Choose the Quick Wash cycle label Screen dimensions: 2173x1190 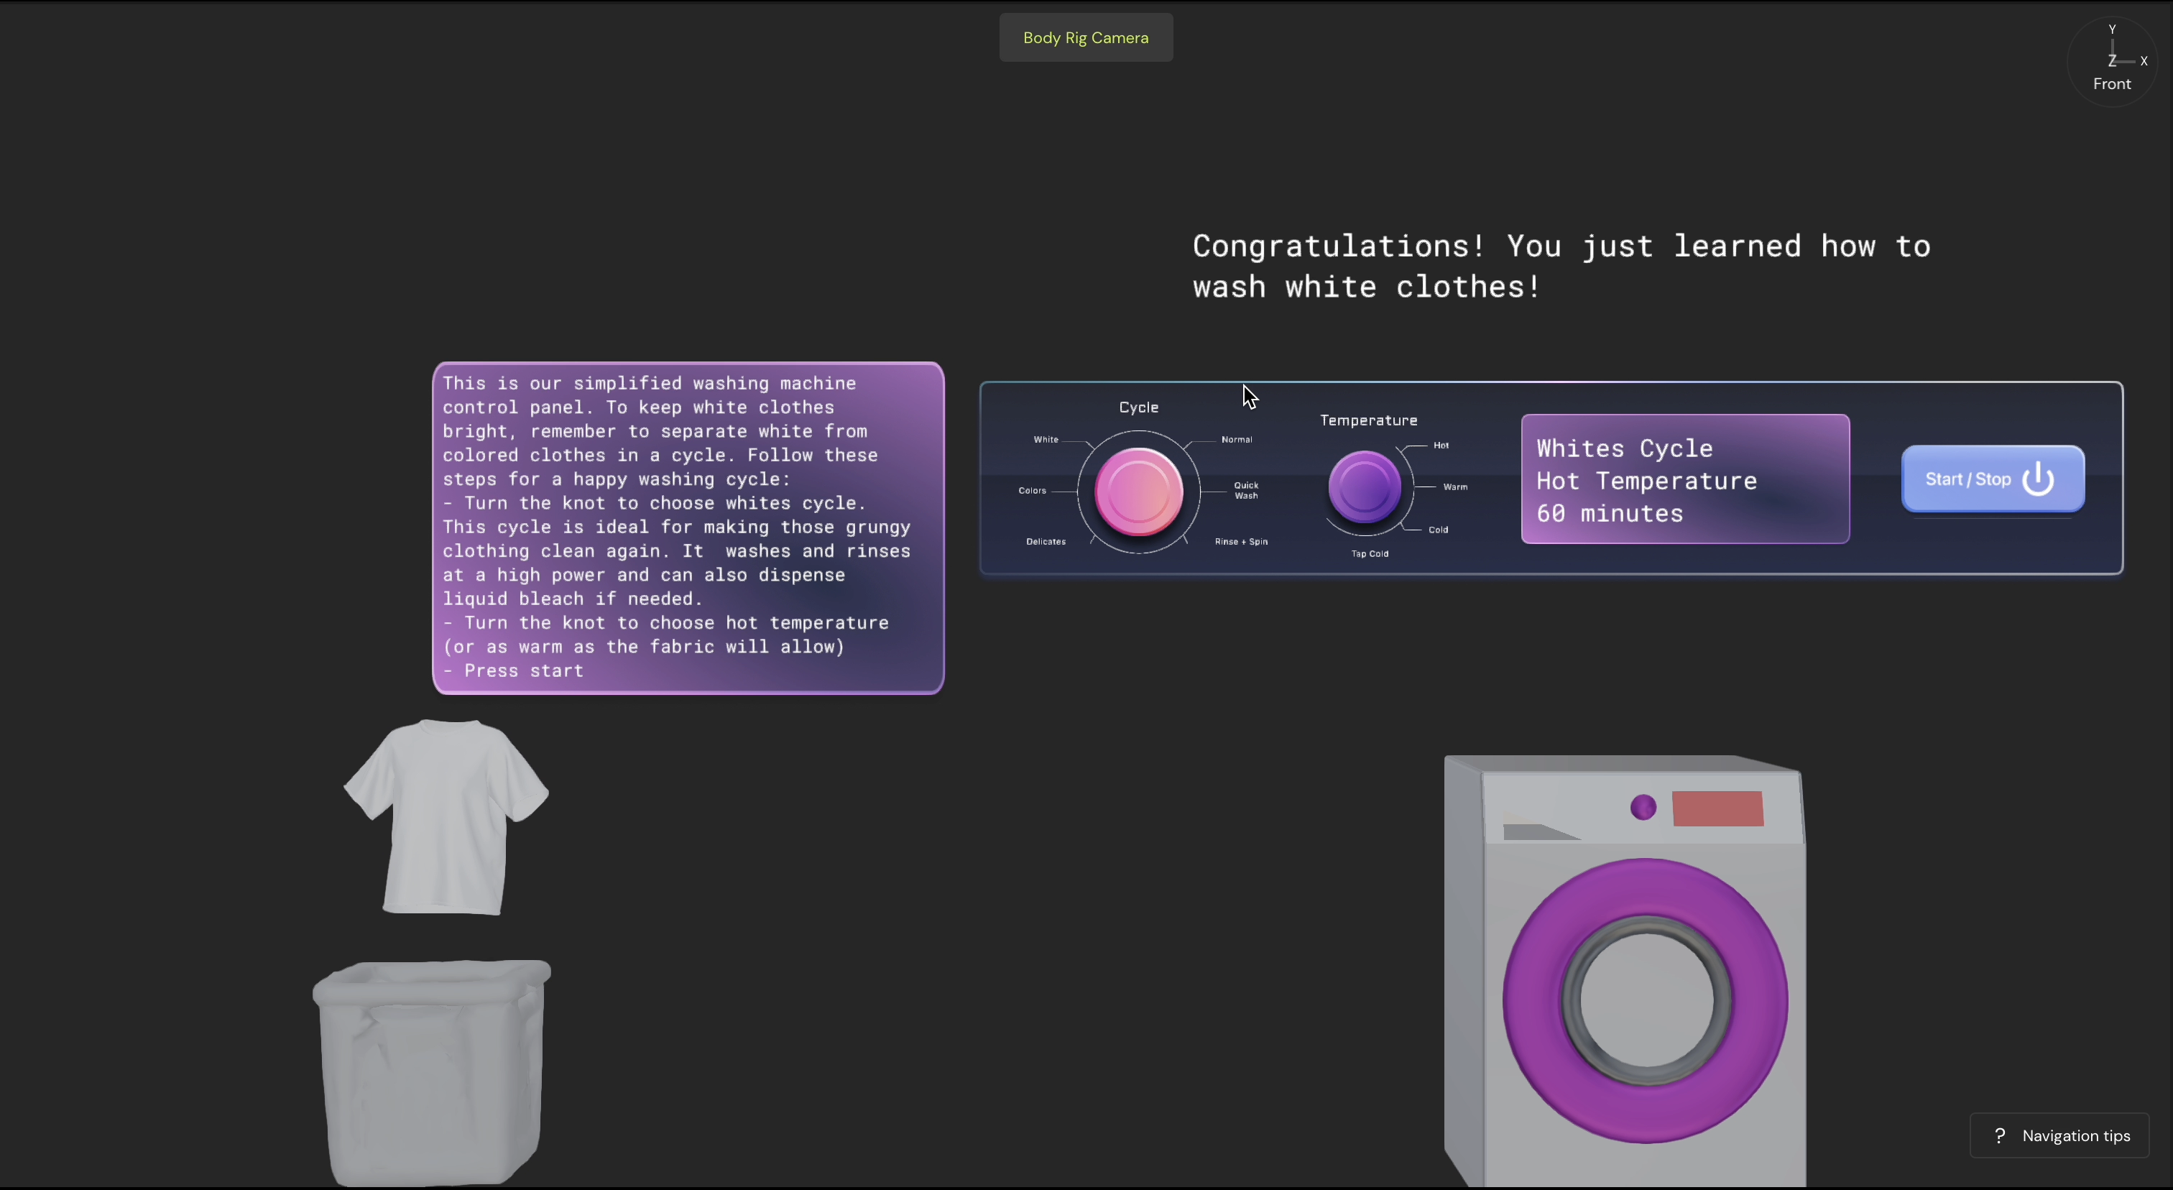point(1246,490)
